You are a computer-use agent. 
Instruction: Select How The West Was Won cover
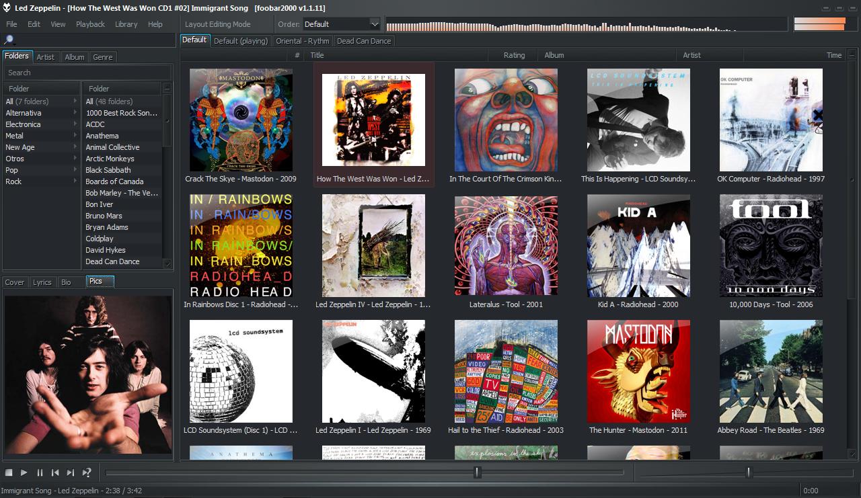coord(373,120)
